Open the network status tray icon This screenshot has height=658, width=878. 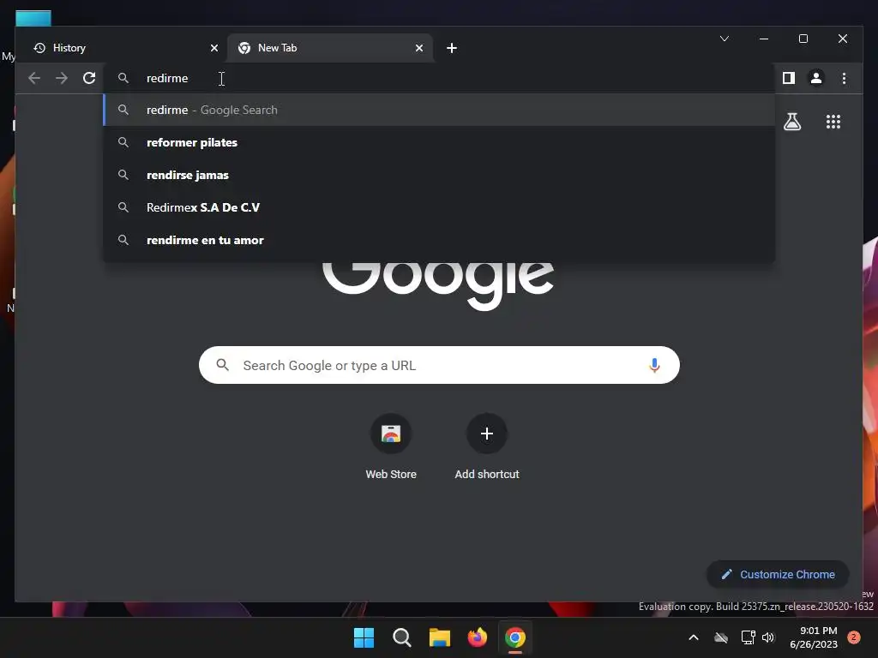pyautogui.click(x=748, y=637)
